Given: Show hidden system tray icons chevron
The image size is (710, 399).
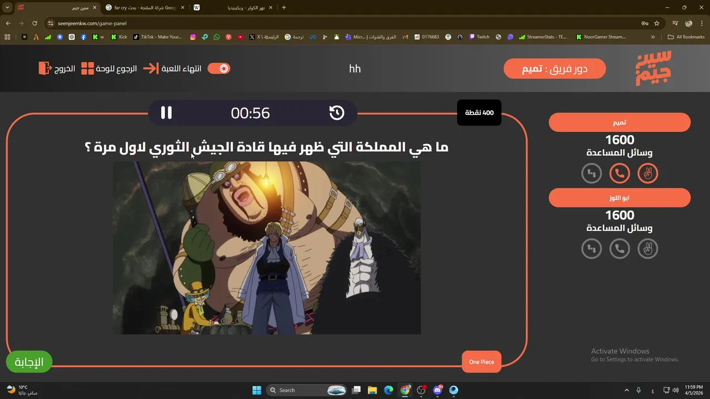Looking at the screenshot, I should pos(627,390).
